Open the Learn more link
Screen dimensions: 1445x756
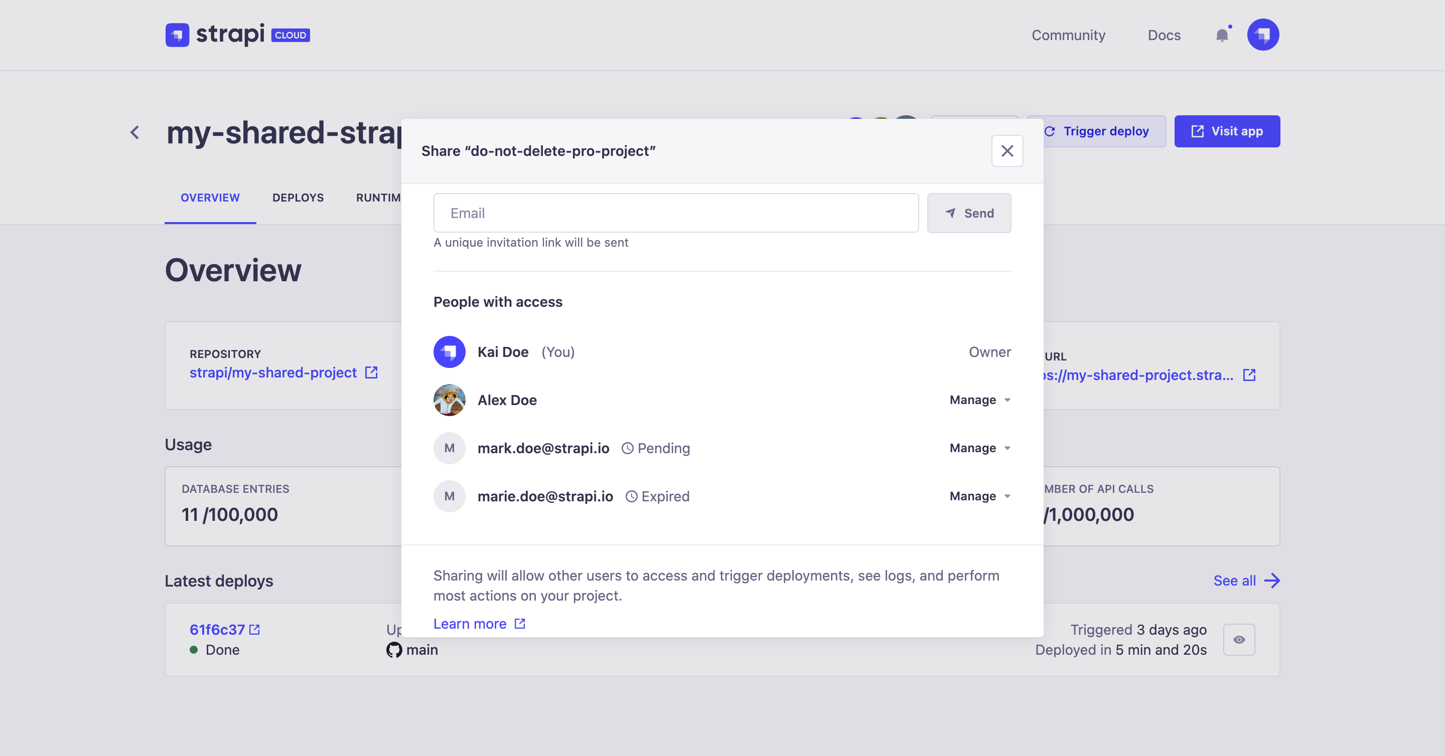[x=470, y=623]
